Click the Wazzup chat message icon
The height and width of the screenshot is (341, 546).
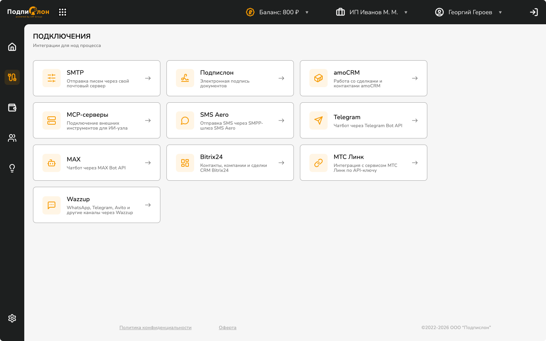pos(52,205)
